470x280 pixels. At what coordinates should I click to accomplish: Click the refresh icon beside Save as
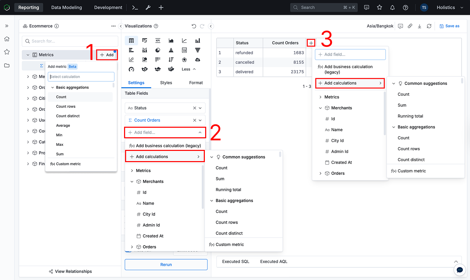pos(429,26)
